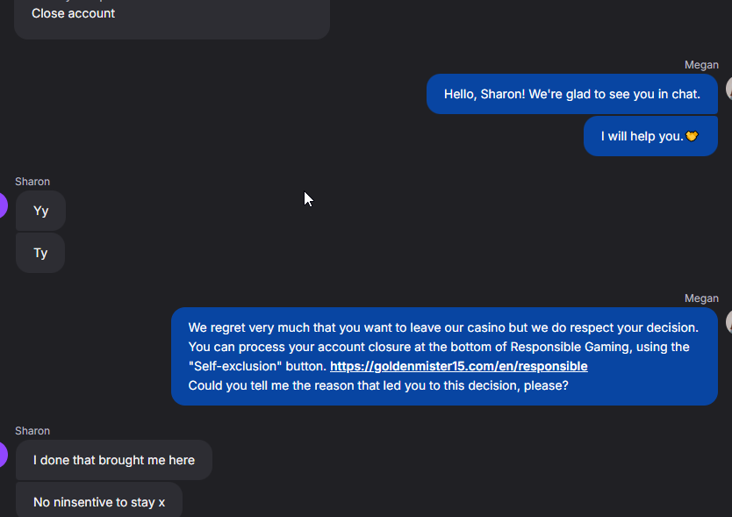Click Sharon's purple avatar near the "Yy" message
The width and height of the screenshot is (732, 517).
[3, 205]
